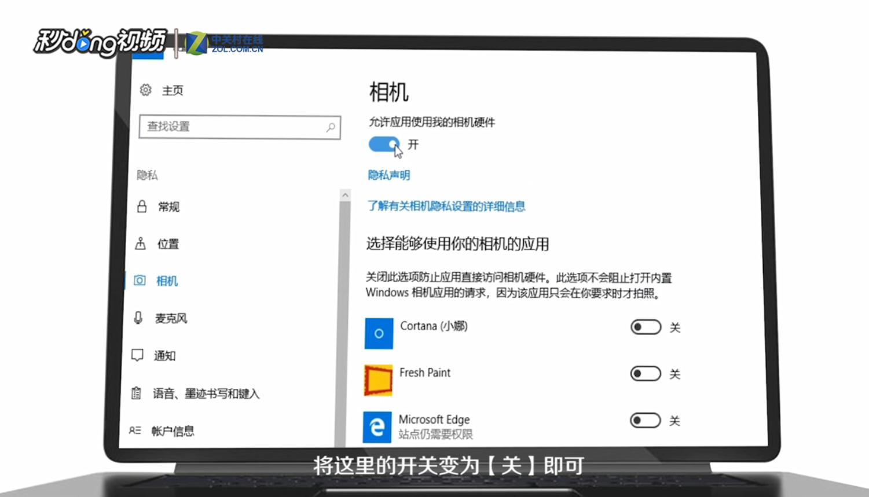Enable camera access for Cortana (小娜)
This screenshot has height=497, width=869.
coord(646,327)
